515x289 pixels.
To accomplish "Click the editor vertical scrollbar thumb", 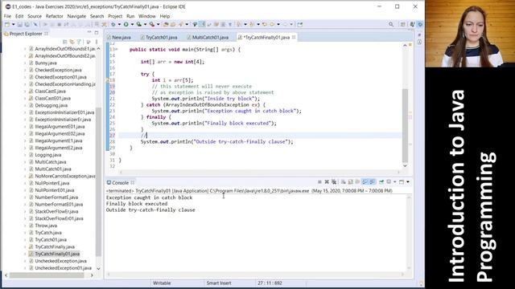I will [405, 125].
